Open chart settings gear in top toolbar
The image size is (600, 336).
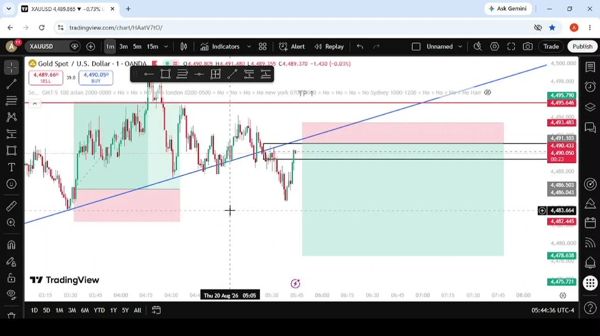pos(494,46)
